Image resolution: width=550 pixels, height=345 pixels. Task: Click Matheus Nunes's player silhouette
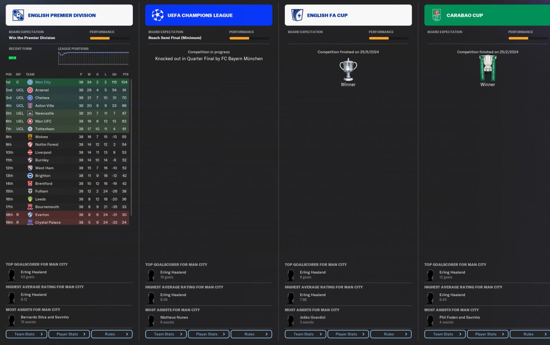click(x=151, y=320)
